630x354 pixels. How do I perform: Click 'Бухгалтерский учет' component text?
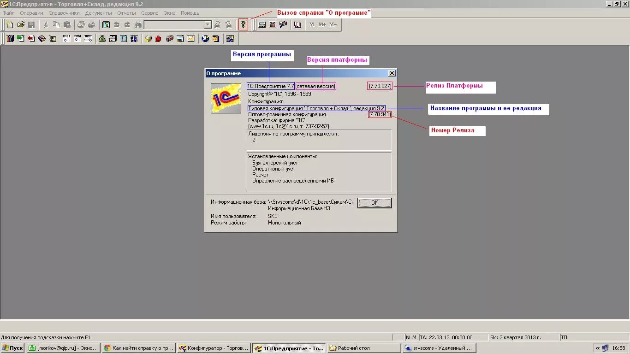(275, 163)
